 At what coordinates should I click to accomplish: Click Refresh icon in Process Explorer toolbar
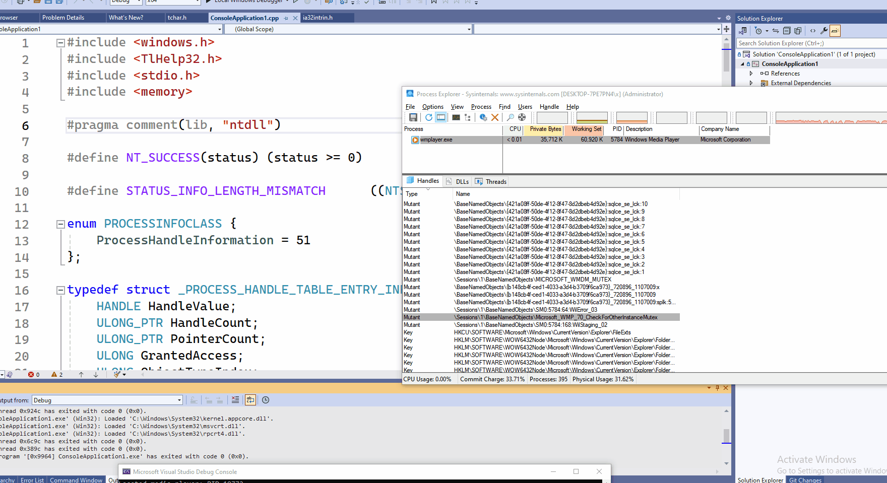click(x=429, y=117)
